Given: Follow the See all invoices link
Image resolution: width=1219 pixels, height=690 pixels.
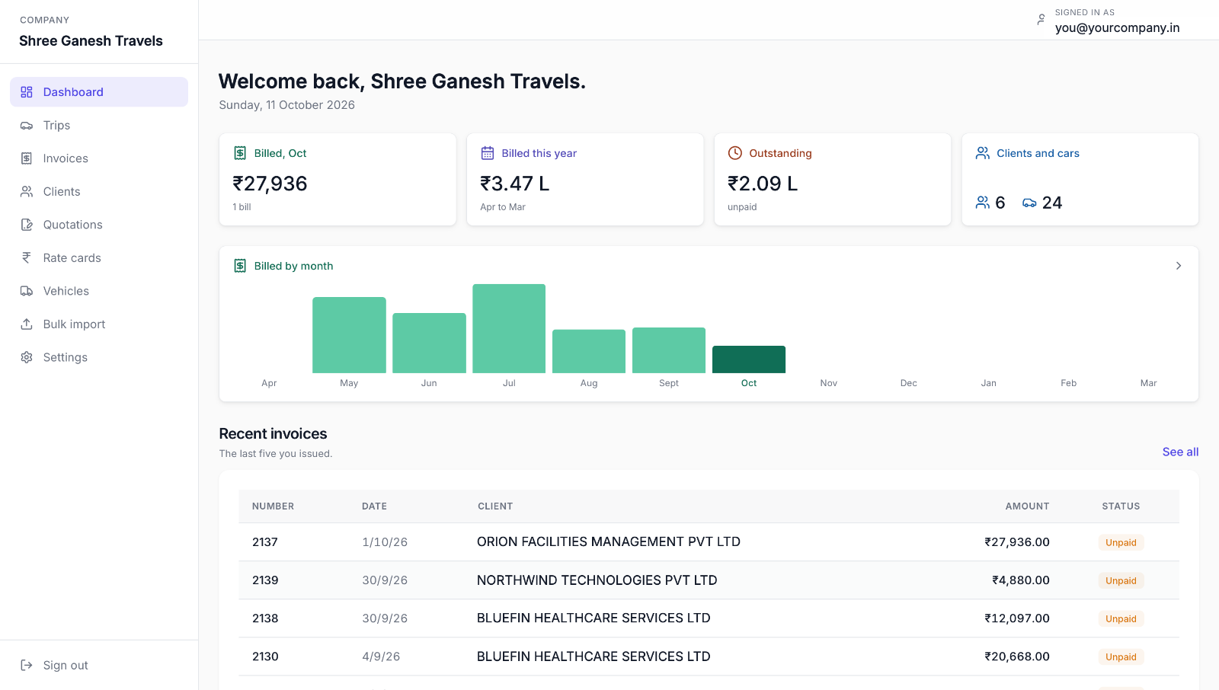Looking at the screenshot, I should (1180, 452).
